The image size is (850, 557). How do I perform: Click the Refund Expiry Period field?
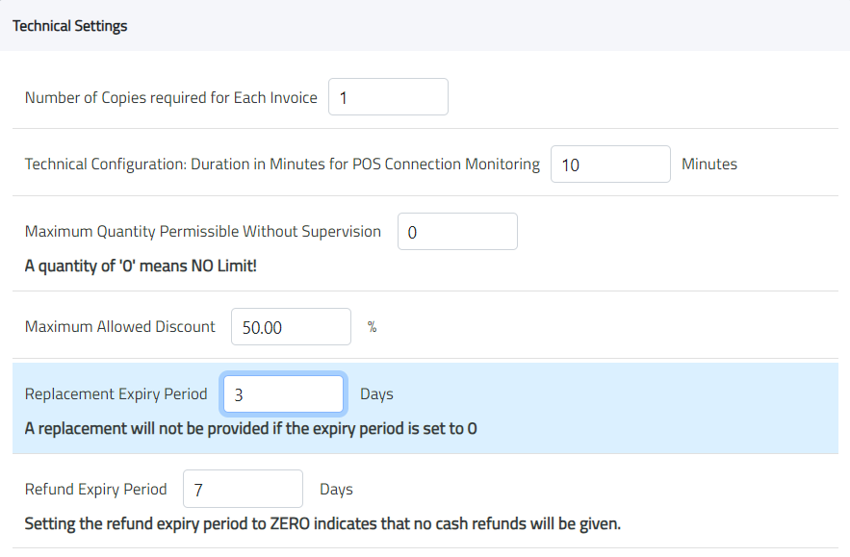[243, 489]
